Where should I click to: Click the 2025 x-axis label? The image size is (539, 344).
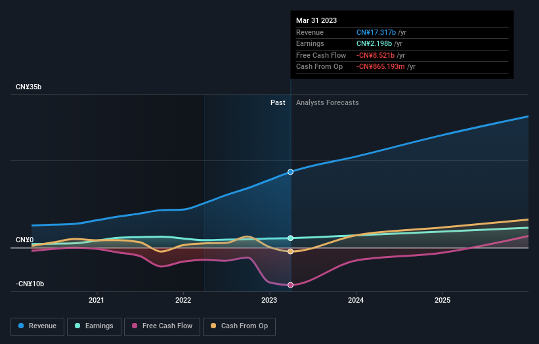442,300
